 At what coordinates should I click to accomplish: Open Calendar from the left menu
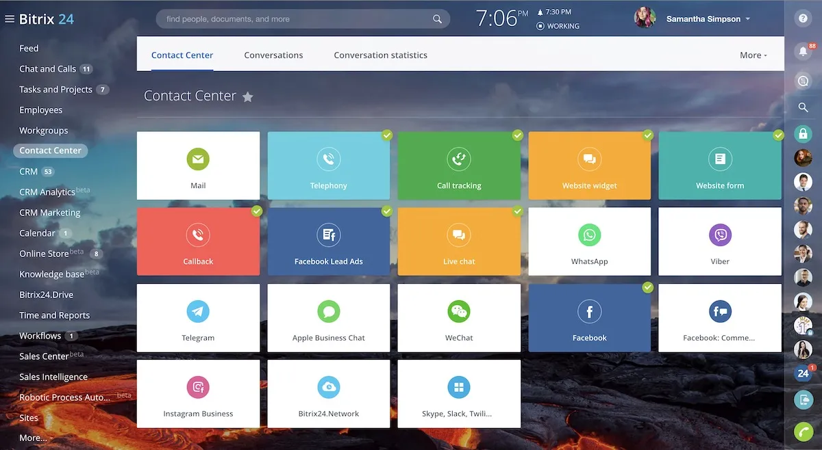tap(37, 233)
